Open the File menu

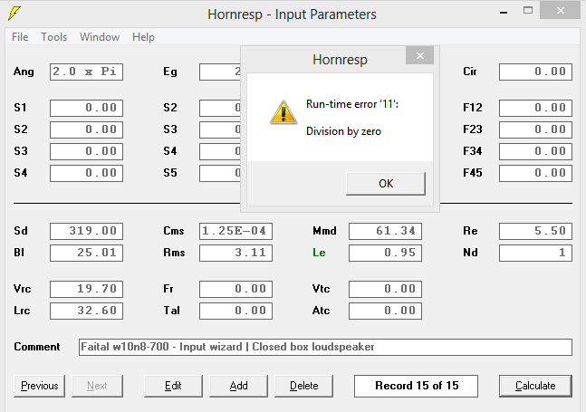point(20,37)
